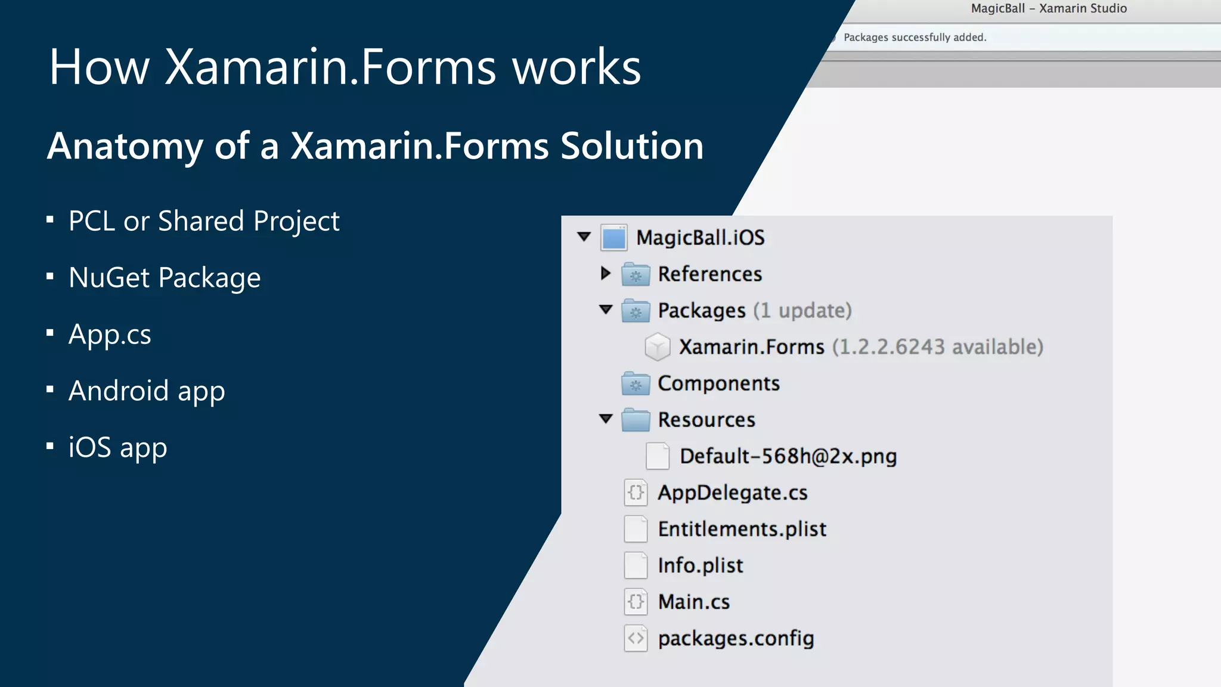Click the packages.config XML file icon
Image resolution: width=1221 pixels, height=687 pixels.
[636, 638]
